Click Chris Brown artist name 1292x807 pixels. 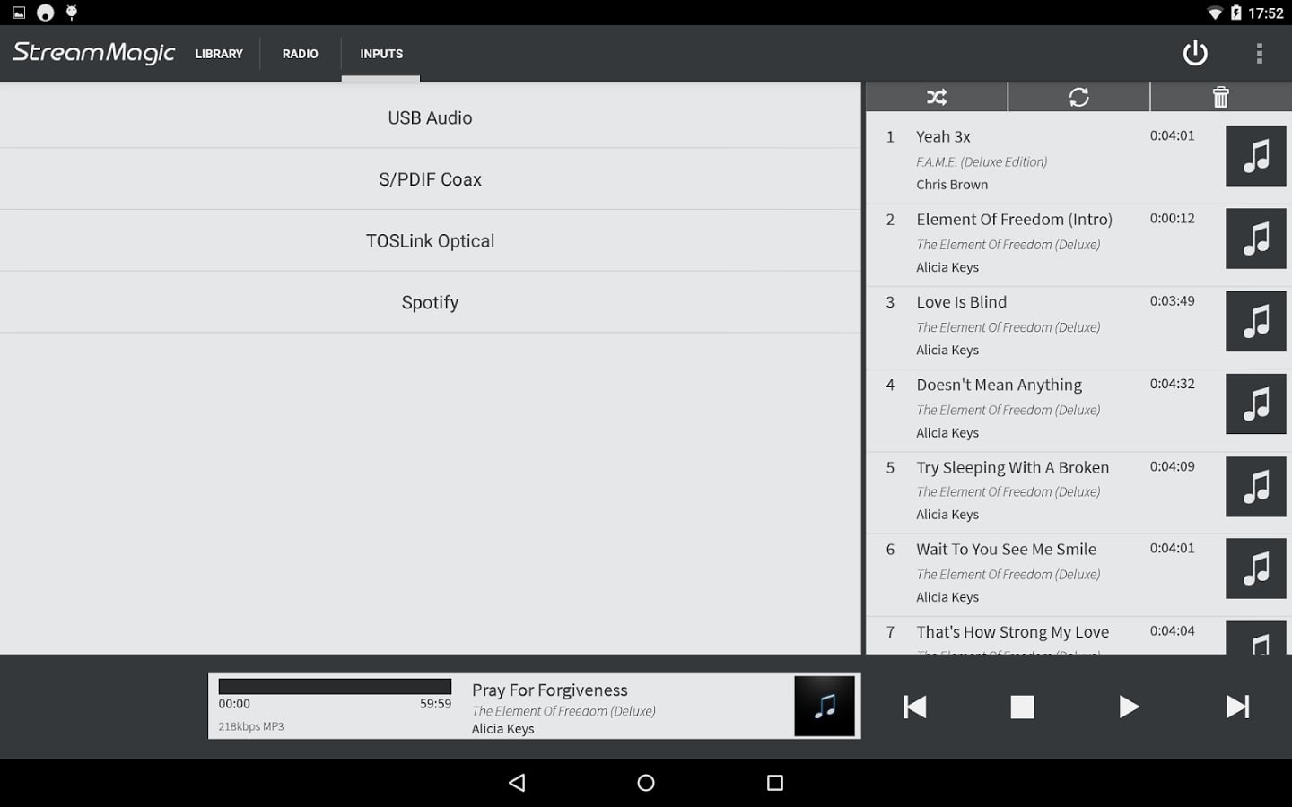click(952, 185)
